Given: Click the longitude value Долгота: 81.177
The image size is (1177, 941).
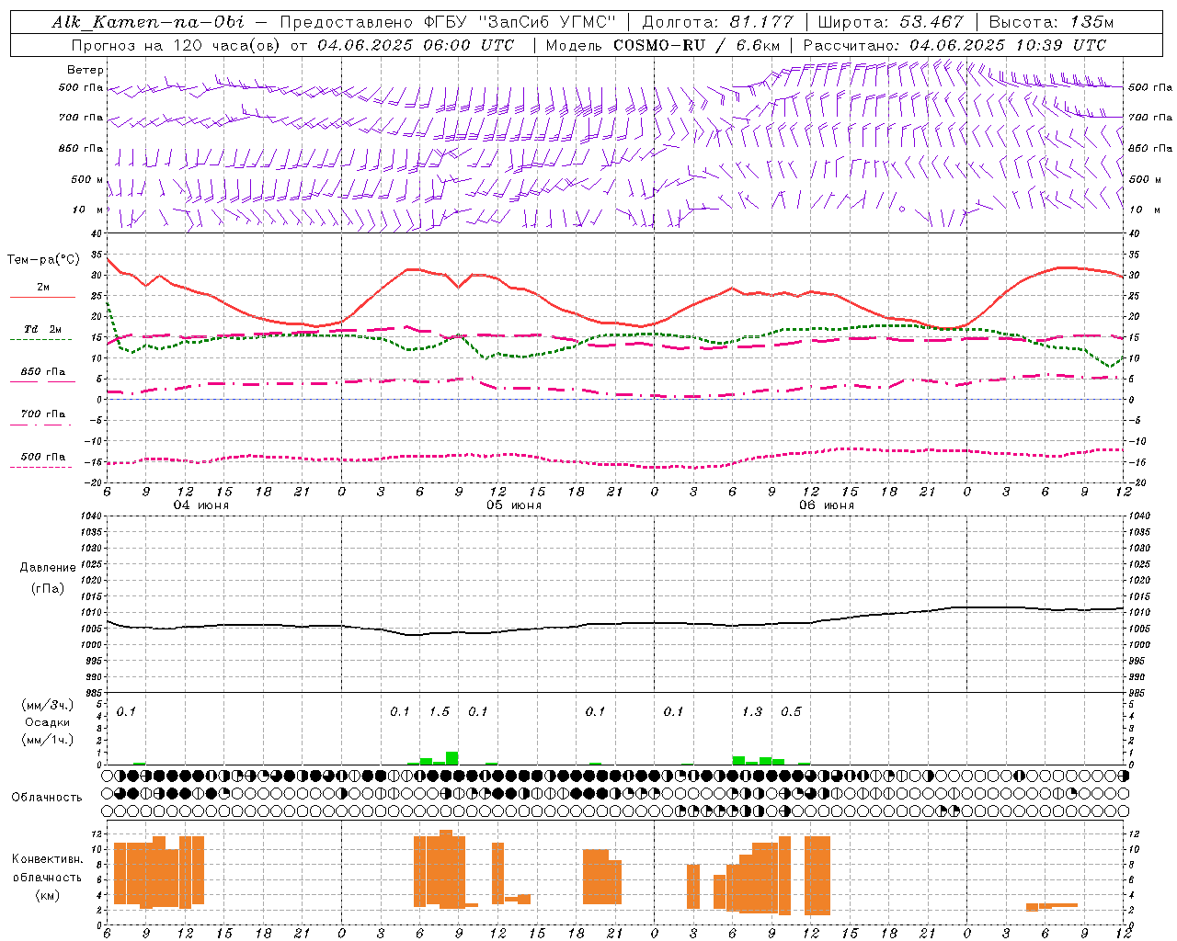Looking at the screenshot, I should click(x=717, y=22).
